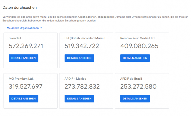Click the dropdown arrow next to Meldende Organisationen
Image resolution: width=191 pixels, height=116 pixels.
41,28
